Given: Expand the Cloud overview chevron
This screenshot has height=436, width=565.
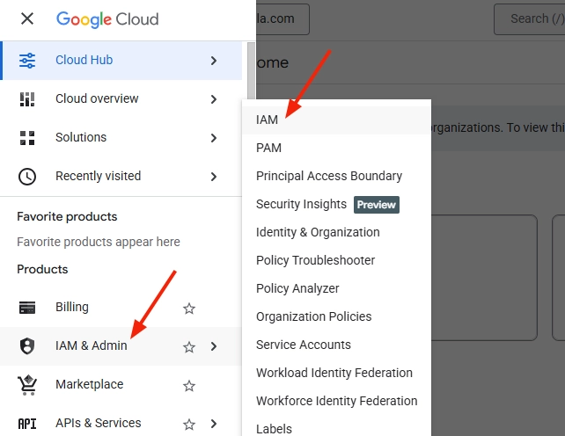Looking at the screenshot, I should (x=214, y=99).
